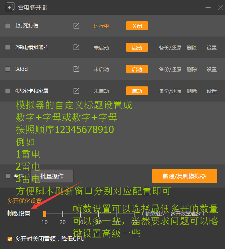Image resolution: width=225 pixels, height=249 pixels.
Task: Check the box for 3ddd
Action: point(8,69)
